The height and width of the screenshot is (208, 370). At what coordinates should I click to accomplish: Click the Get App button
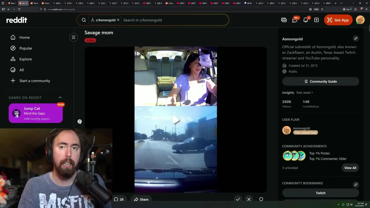click(338, 20)
